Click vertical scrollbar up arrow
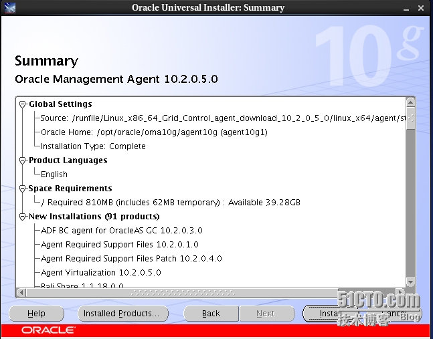Image resolution: width=433 pixels, height=339 pixels. pos(411,102)
